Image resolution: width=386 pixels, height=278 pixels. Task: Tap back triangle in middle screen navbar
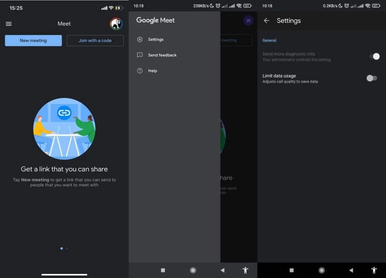tap(223, 270)
